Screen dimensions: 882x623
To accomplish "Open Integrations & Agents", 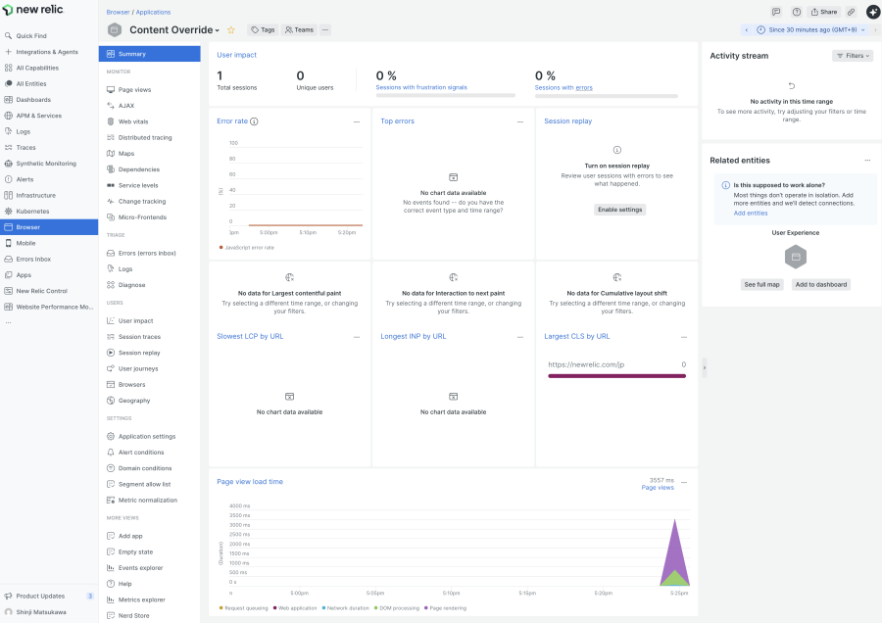I will point(47,52).
